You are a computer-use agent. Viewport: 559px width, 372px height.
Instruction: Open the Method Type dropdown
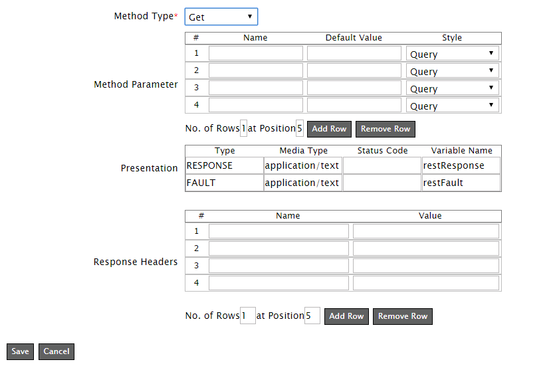coord(221,17)
